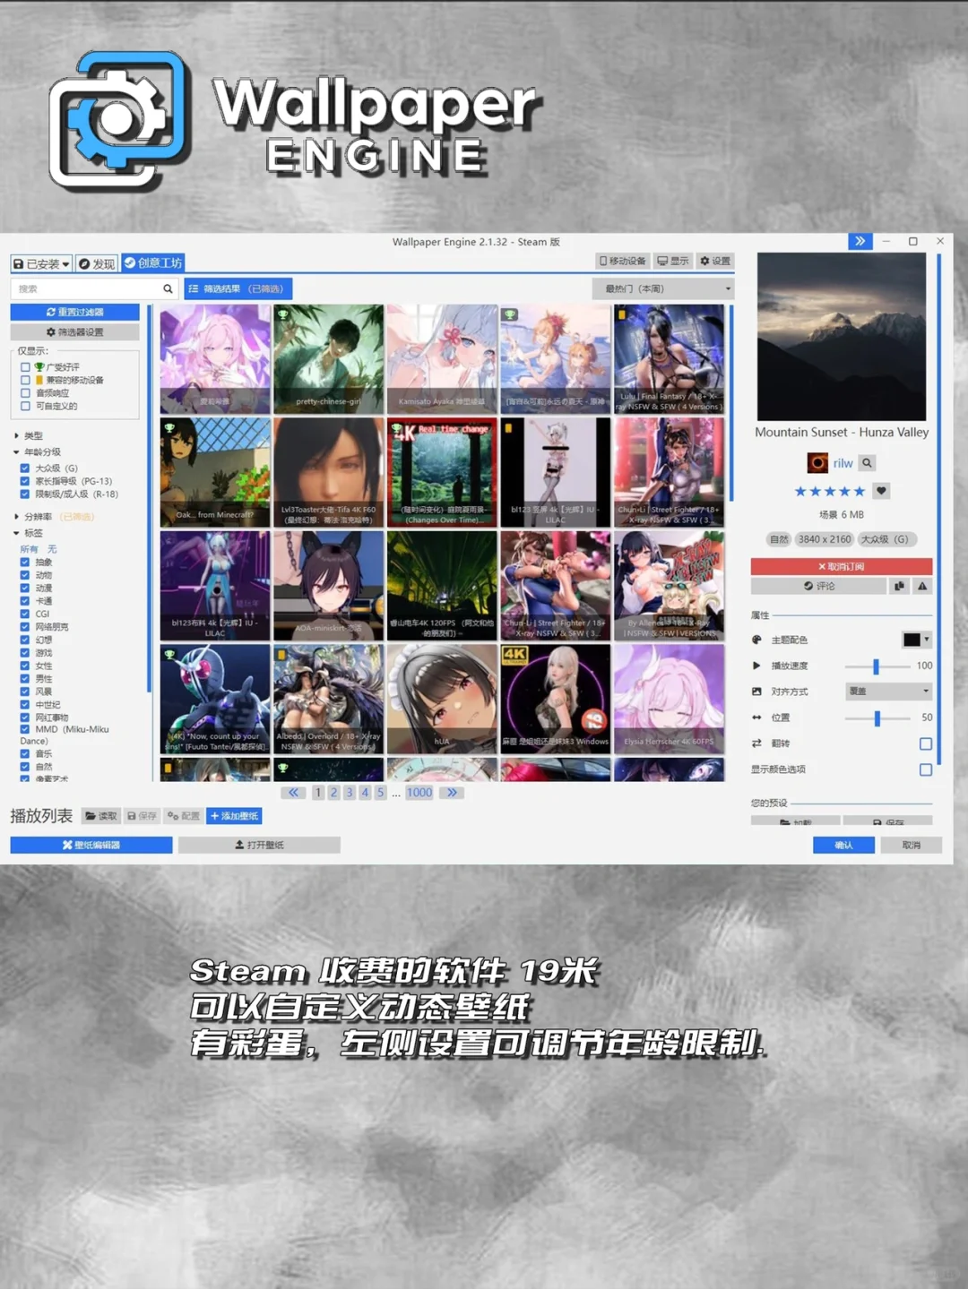The width and height of the screenshot is (968, 1289).
Task: Go to the next page with the » icon
Action: (x=452, y=793)
